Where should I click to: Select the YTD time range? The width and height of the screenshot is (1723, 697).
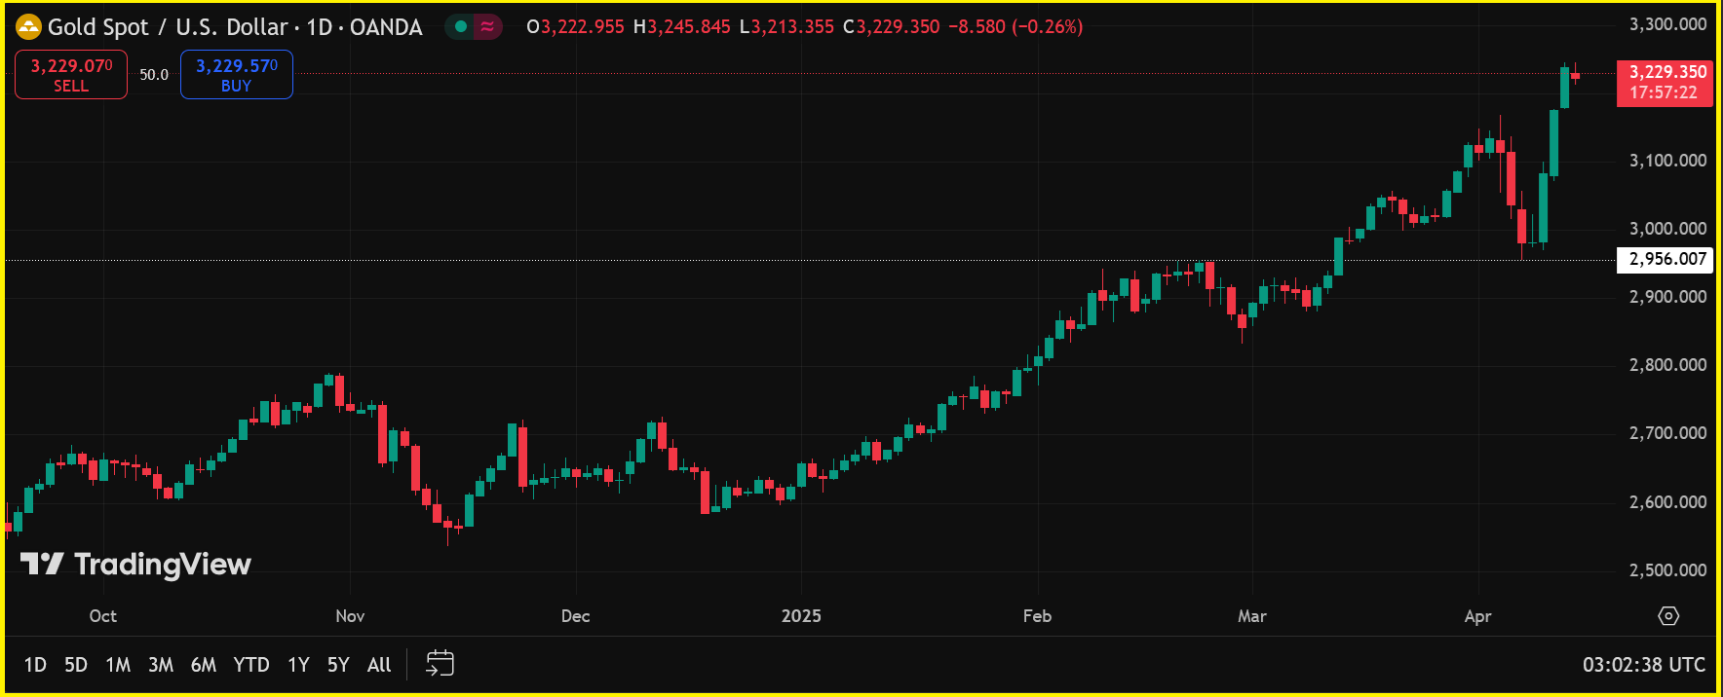coord(251,665)
